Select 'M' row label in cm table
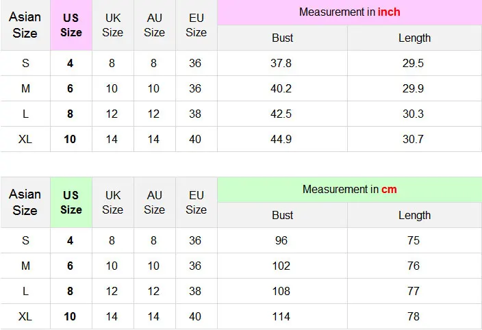 pos(25,266)
